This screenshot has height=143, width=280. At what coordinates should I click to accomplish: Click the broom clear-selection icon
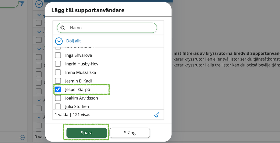click(x=157, y=115)
